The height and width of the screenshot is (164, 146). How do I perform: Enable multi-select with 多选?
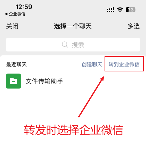pyautogui.click(x=134, y=26)
